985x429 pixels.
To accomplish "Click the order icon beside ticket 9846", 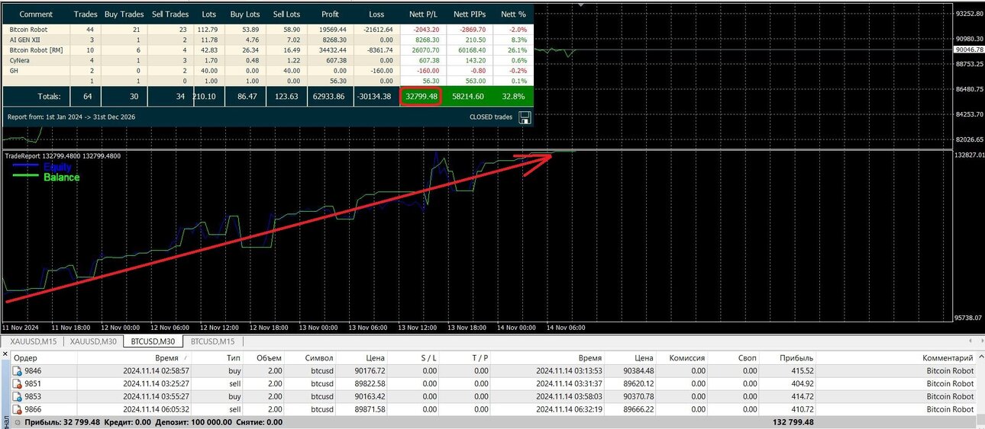I will [x=18, y=371].
